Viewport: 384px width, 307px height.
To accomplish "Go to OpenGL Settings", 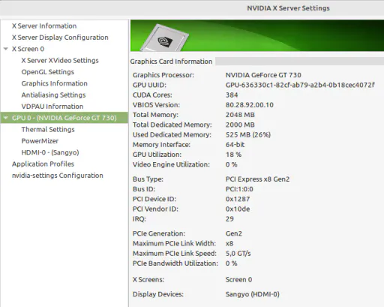I will [48, 72].
